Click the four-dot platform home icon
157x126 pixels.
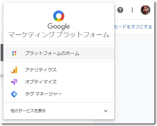tap(14, 53)
